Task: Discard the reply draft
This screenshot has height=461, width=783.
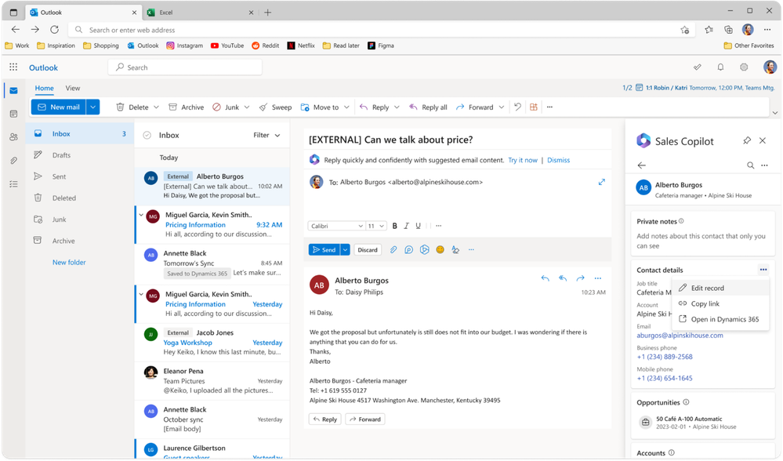Action: pyautogui.click(x=368, y=250)
